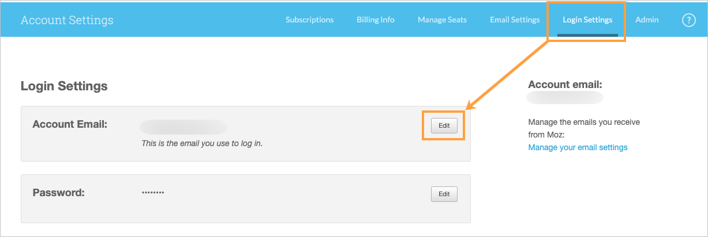This screenshot has height=237, width=708.
Task: Click the Account Settings header title
Action: tap(67, 20)
